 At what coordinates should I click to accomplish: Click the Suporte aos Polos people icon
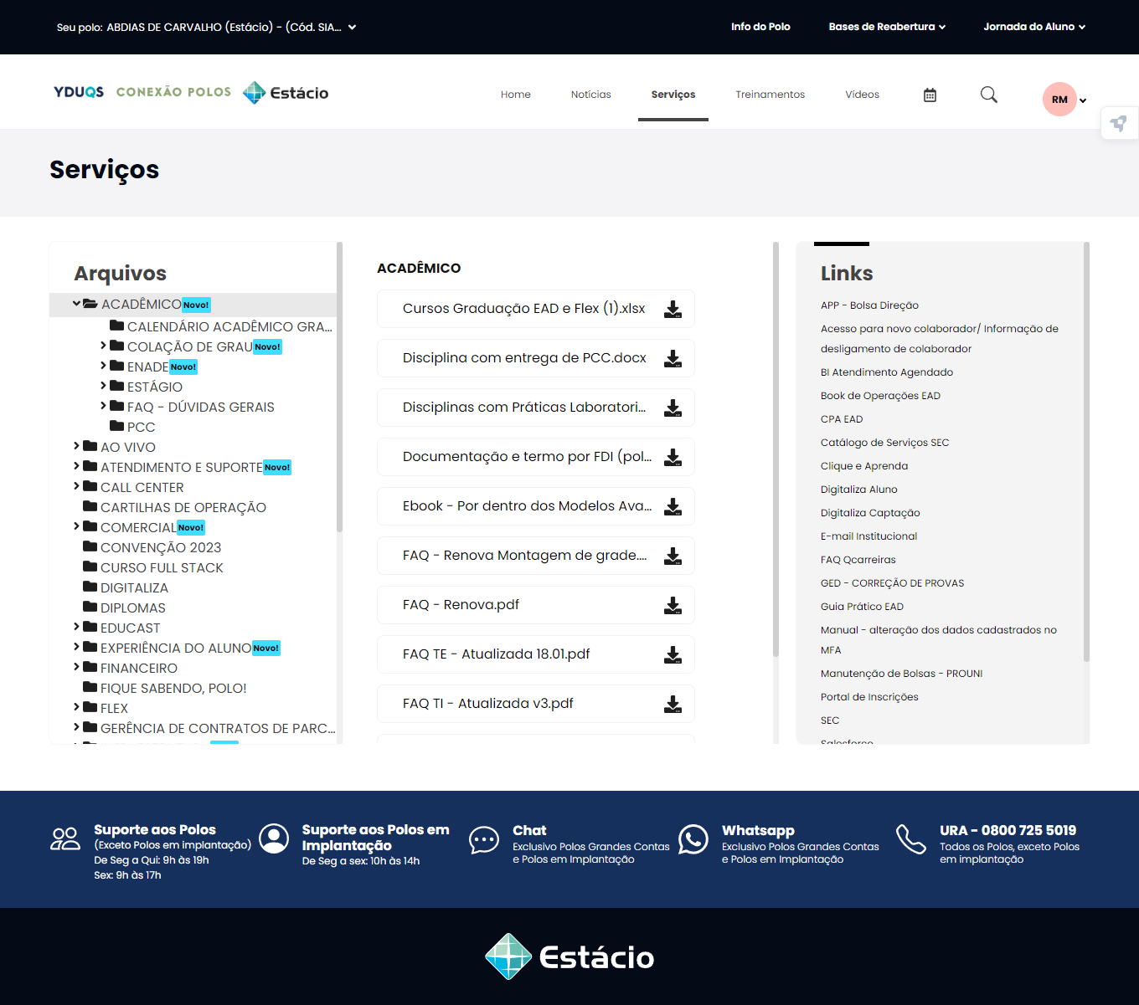click(65, 838)
